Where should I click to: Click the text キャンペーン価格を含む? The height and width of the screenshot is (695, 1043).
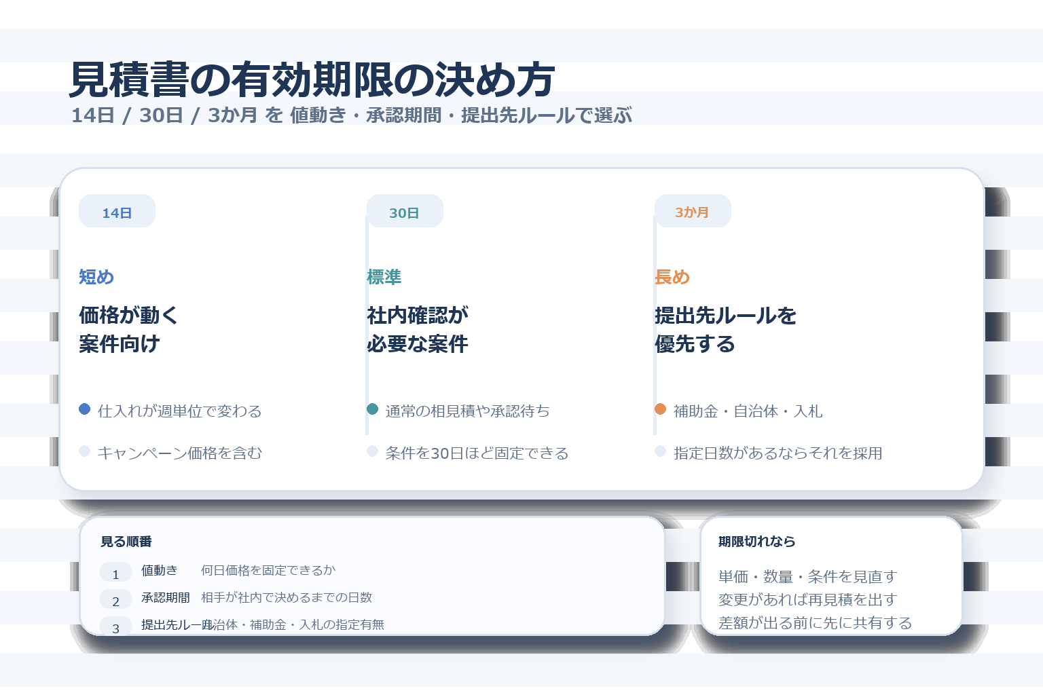tap(180, 453)
